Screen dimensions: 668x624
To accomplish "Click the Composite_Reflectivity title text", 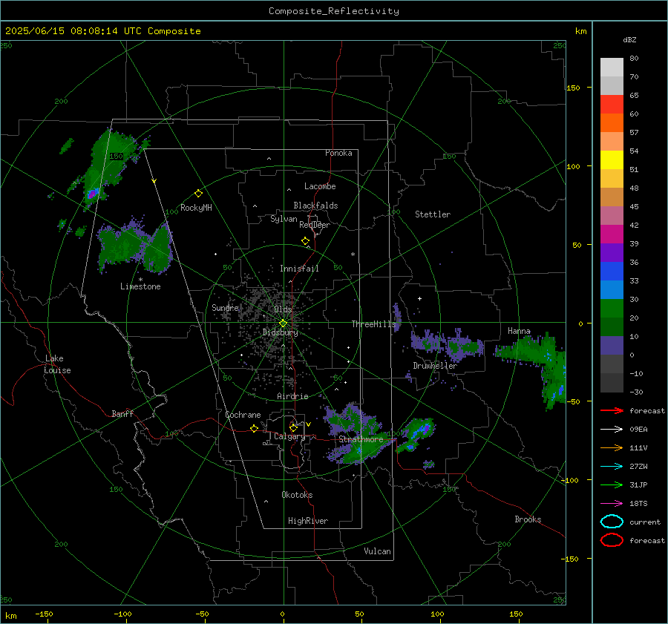I will point(334,11).
